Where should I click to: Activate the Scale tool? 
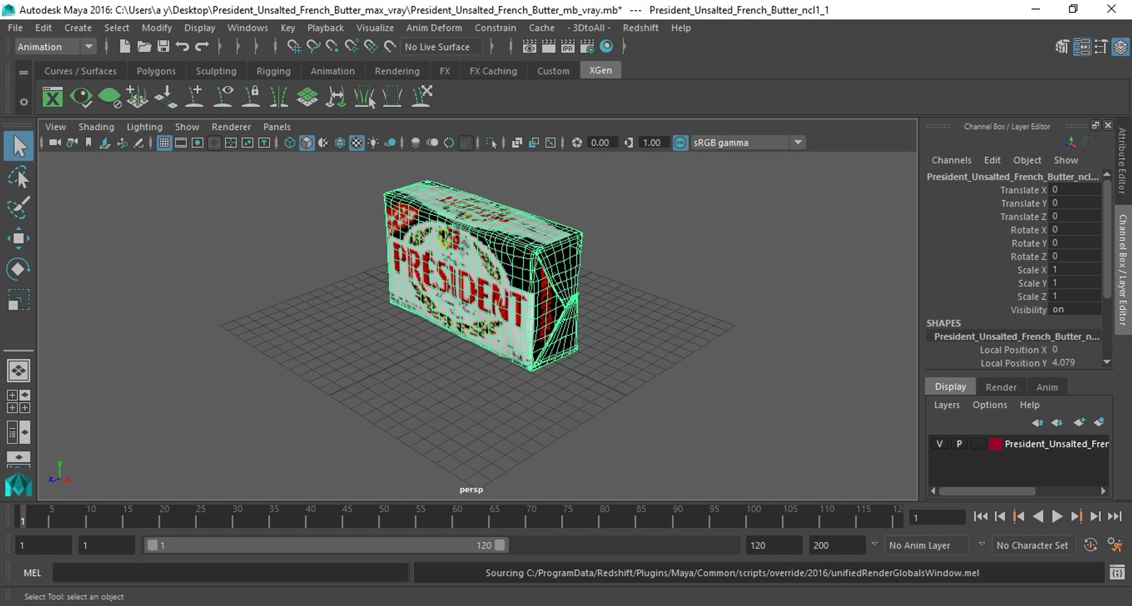pyautogui.click(x=18, y=299)
